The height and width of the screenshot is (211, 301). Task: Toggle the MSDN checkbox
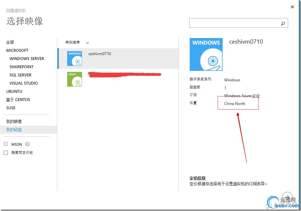tap(6, 144)
